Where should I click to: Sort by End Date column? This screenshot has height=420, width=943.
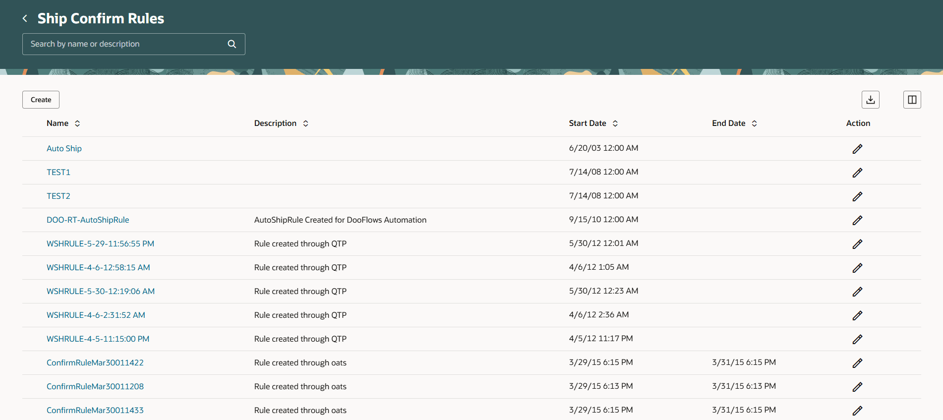point(754,123)
